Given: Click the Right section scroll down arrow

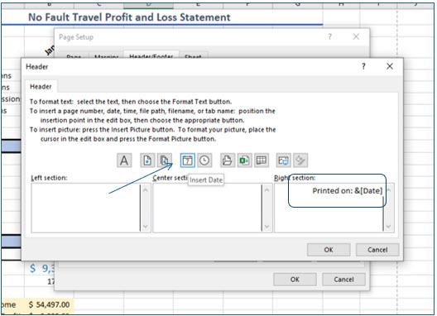Looking at the screenshot, I should coord(389,227).
